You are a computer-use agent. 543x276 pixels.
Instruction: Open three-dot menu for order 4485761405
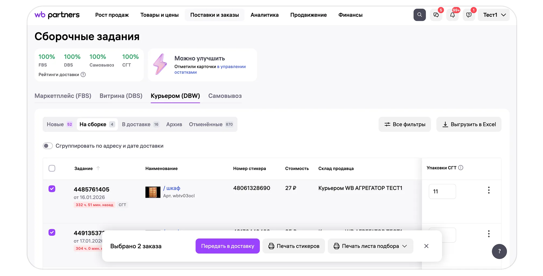tap(489, 190)
